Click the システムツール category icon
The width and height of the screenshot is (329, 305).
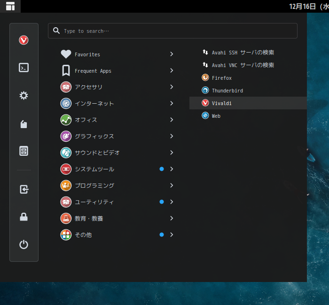[66, 169]
